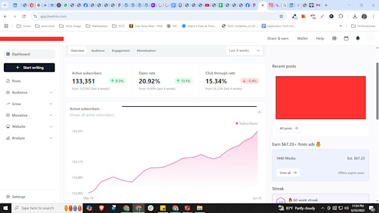Open the Last 4 weeks dropdown
This screenshot has width=379, height=213.
point(244,51)
